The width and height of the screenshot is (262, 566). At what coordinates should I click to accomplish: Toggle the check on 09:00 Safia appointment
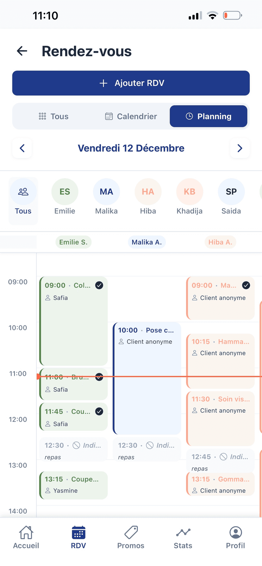[x=99, y=285]
